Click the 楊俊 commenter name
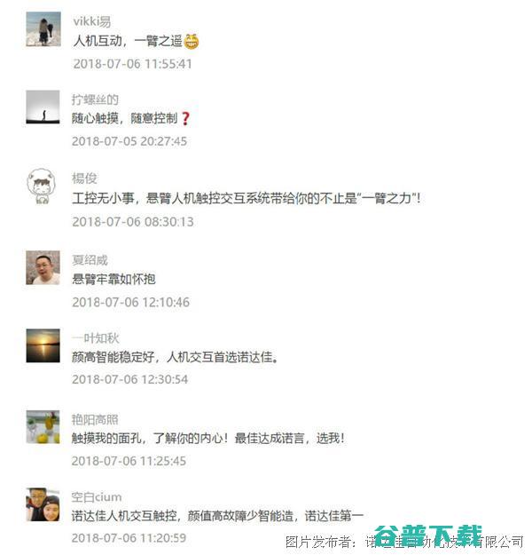The height and width of the screenshot is (555, 532). (x=84, y=178)
